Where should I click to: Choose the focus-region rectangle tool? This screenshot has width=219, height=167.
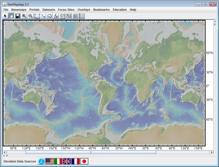tap(37, 16)
